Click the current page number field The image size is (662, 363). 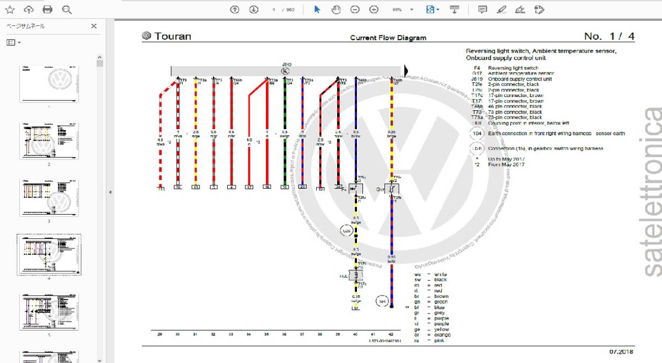coord(273,9)
